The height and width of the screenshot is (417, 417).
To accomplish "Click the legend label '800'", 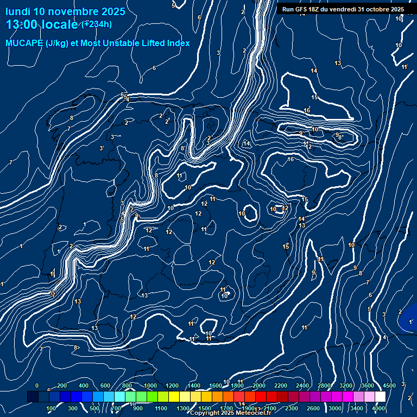I will 127,386.
